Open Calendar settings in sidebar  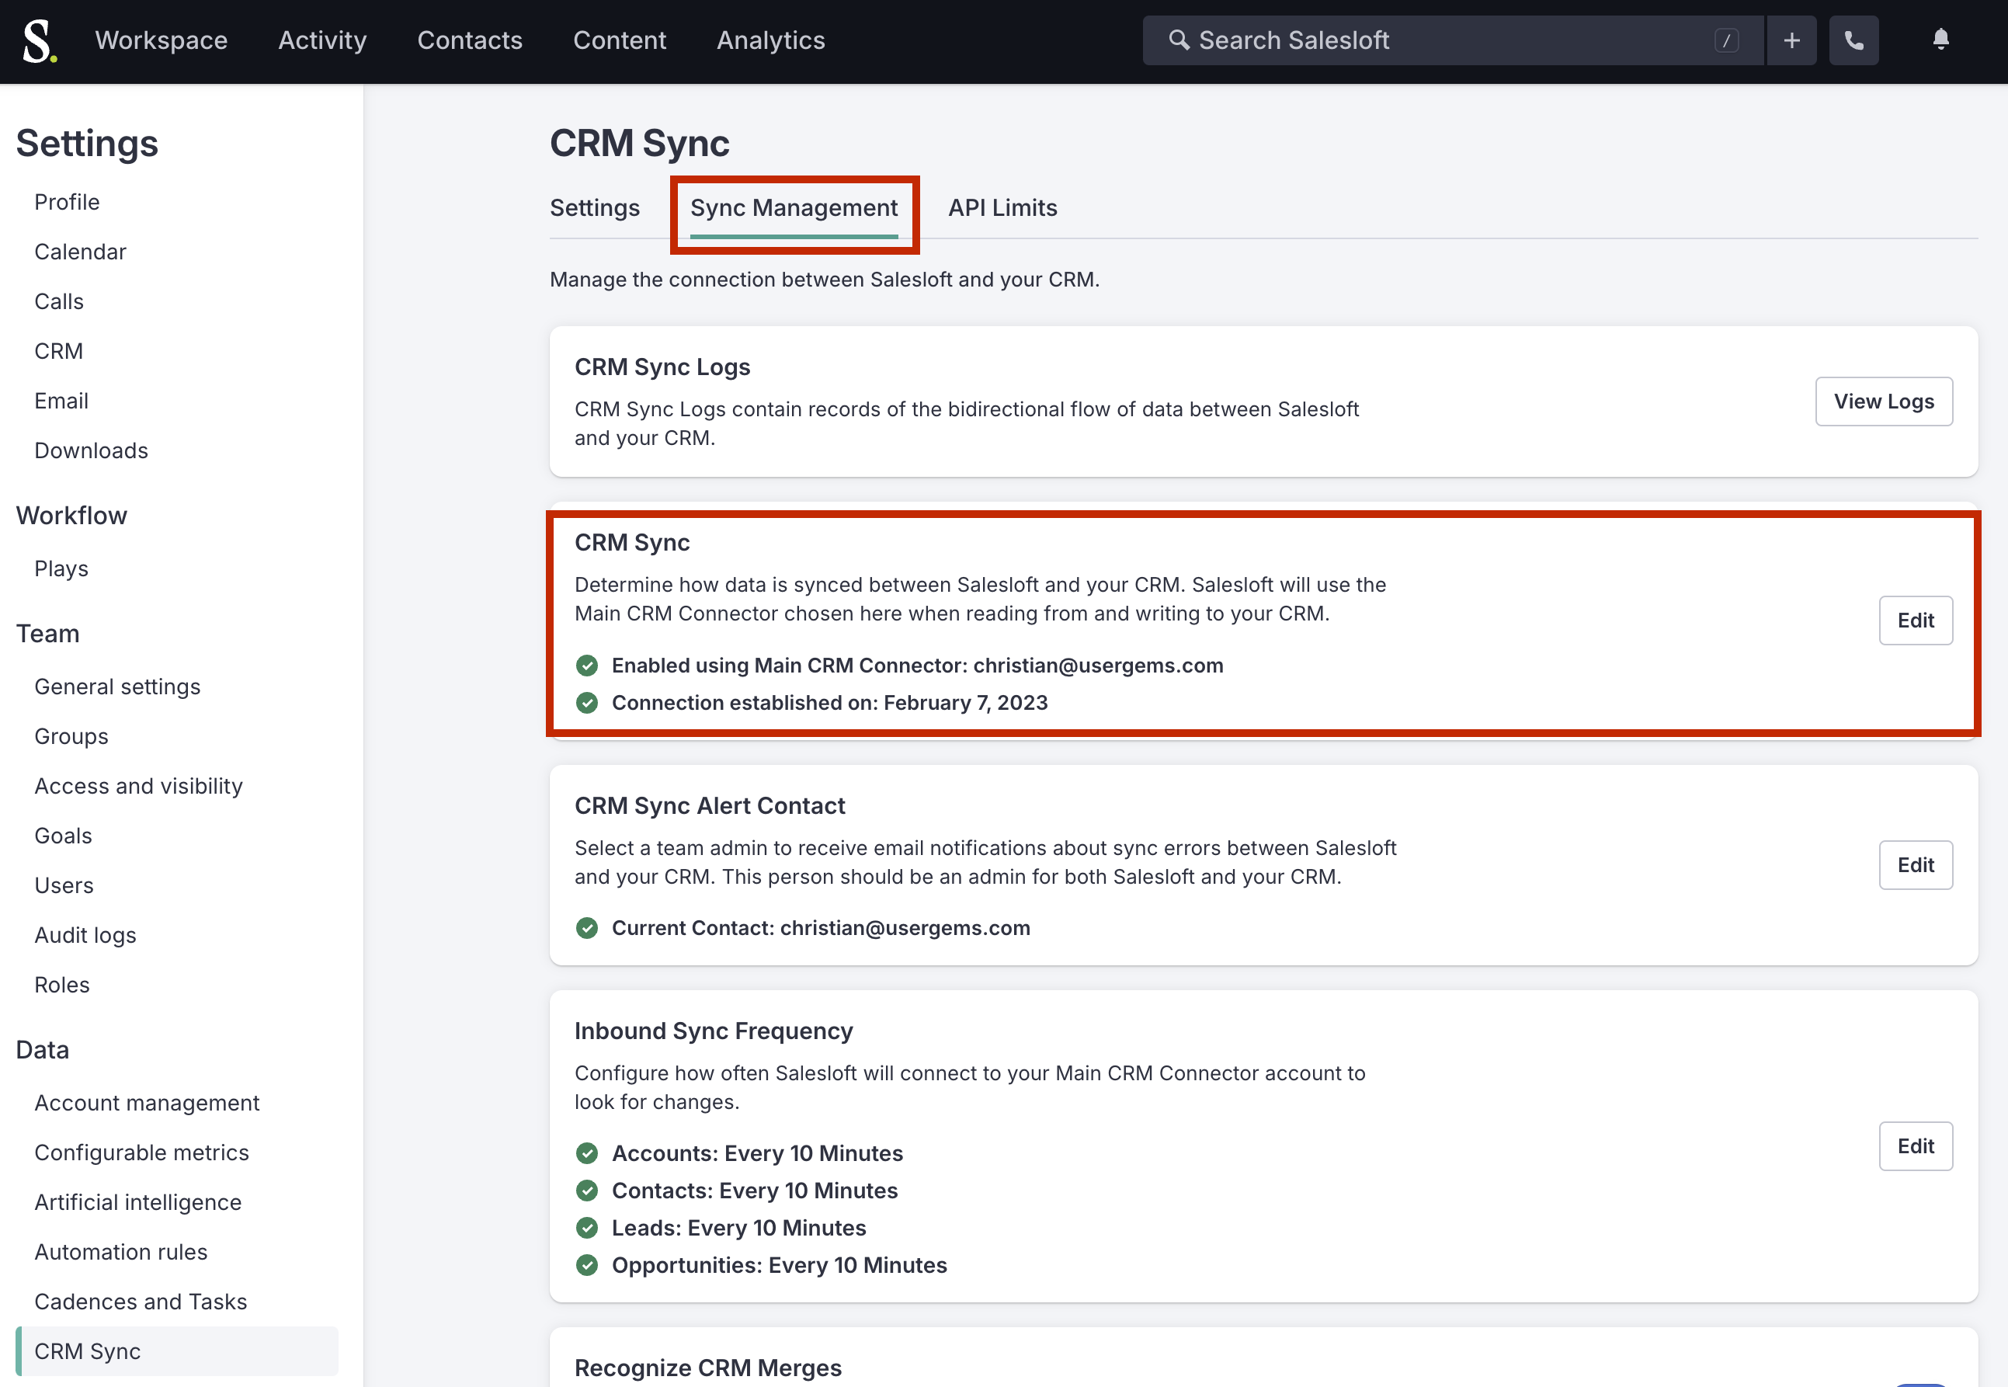click(x=80, y=252)
